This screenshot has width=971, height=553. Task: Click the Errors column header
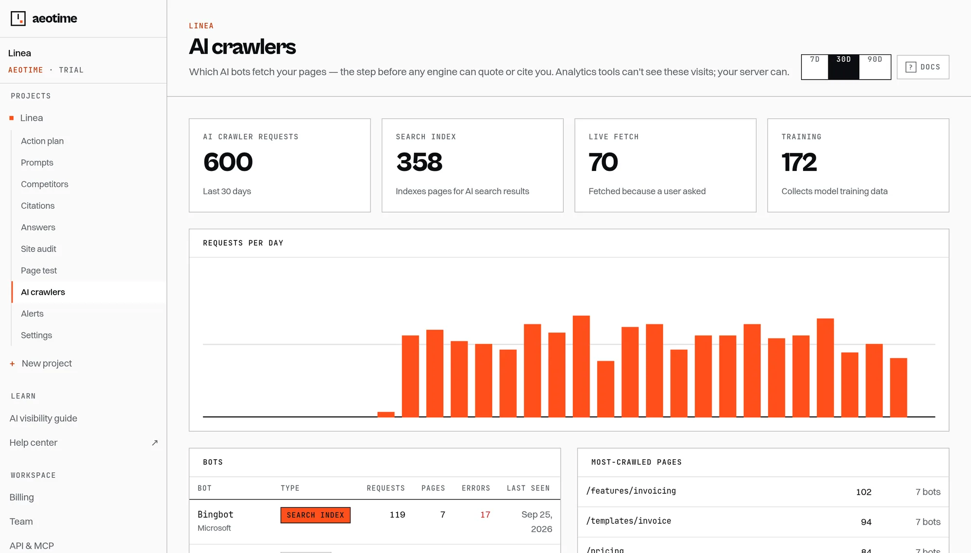click(x=476, y=488)
